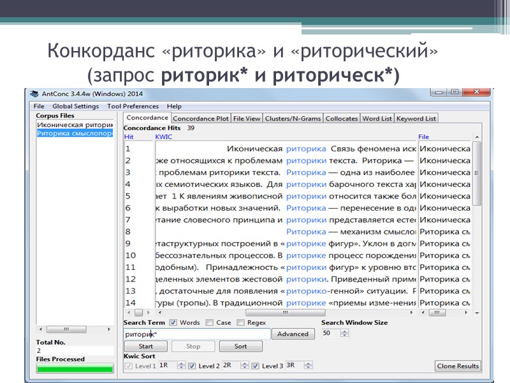Click the Clone Results button

pos(458,366)
